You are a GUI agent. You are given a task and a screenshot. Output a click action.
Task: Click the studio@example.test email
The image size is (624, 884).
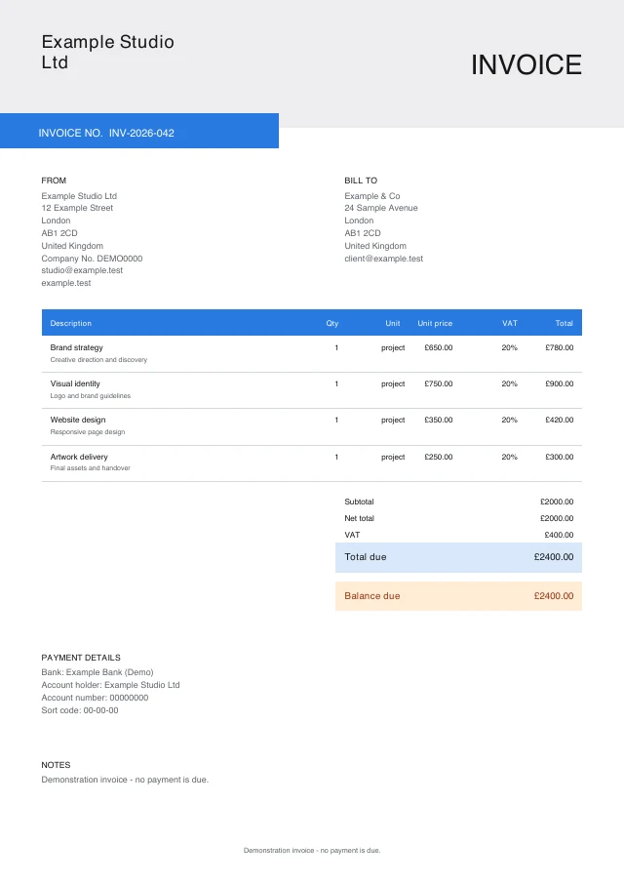[82, 270]
